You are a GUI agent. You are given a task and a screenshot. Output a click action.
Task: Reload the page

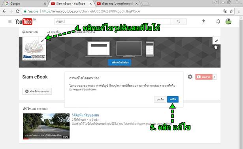point(18,11)
